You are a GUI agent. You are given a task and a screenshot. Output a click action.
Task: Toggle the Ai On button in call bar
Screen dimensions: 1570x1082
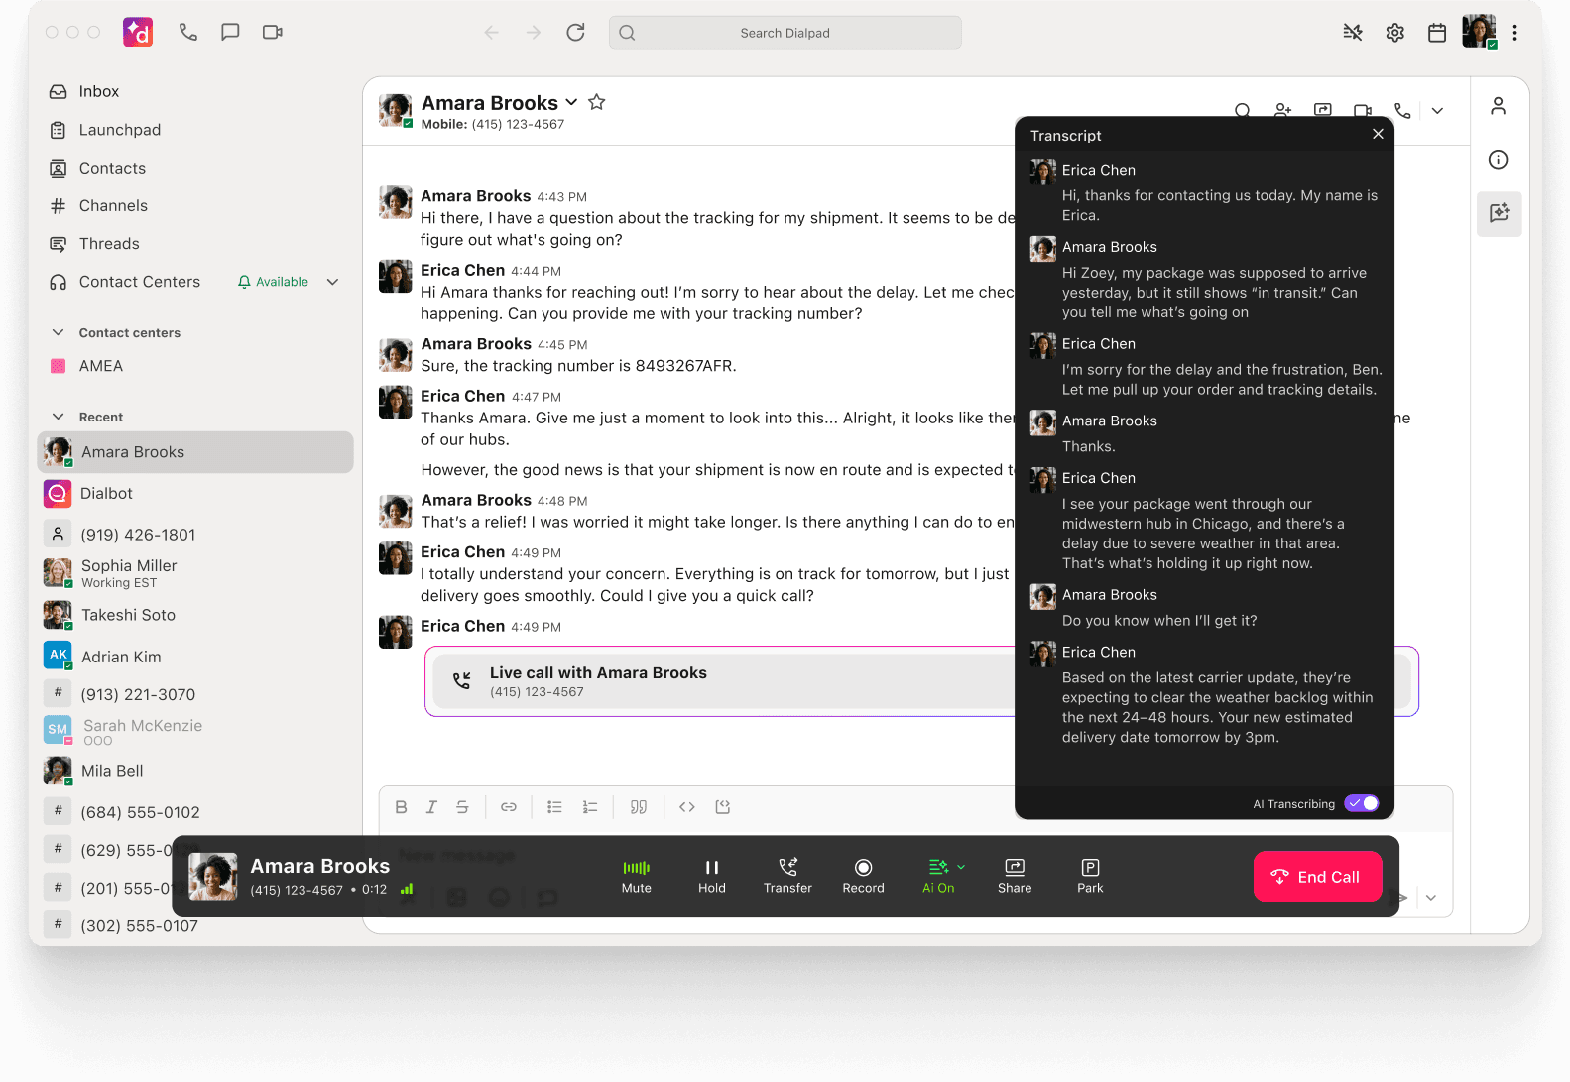point(938,877)
